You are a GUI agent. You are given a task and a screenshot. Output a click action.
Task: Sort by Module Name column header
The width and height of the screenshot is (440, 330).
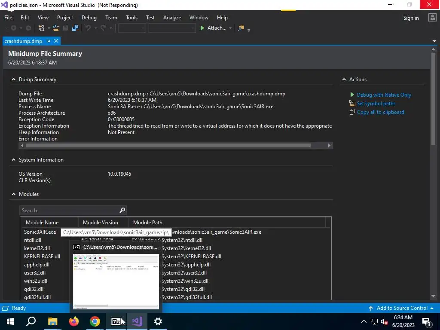coord(42,222)
